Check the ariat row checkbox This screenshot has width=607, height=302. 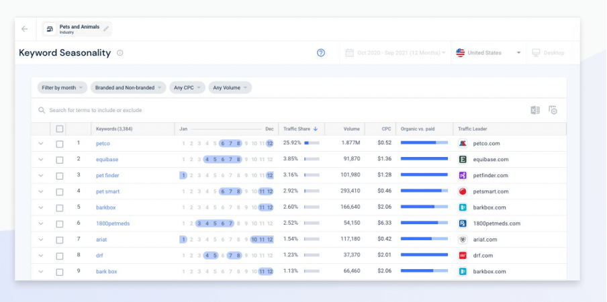point(60,240)
